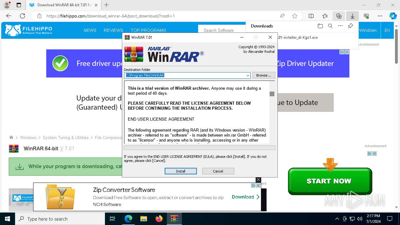The height and width of the screenshot is (225, 400).
Task: Open Edge profile icon
Action: pos(7,5)
